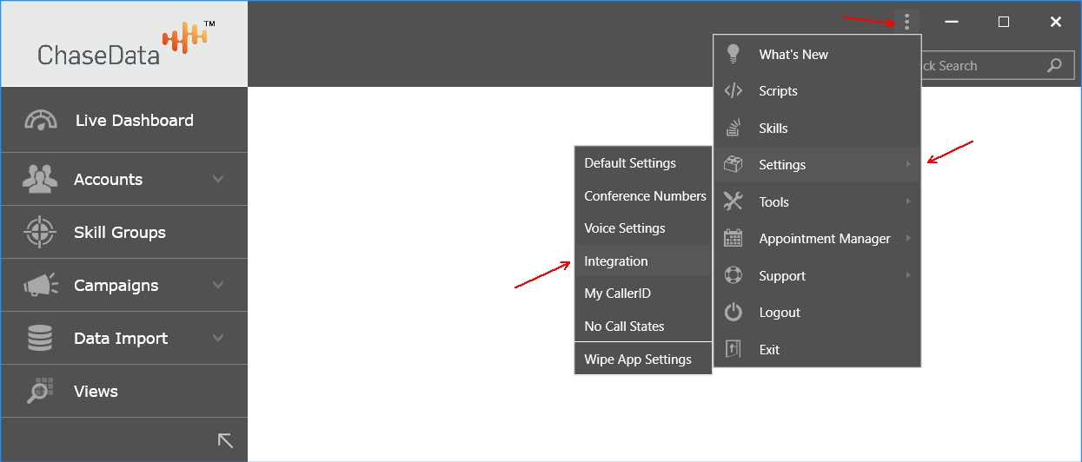The height and width of the screenshot is (462, 1082).
Task: Collapse sidebar using the diagonal arrow icon
Action: pyautogui.click(x=225, y=440)
